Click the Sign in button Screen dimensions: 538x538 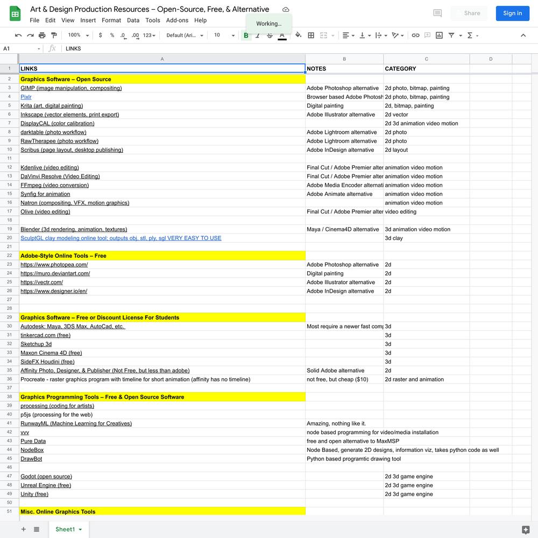click(512, 13)
